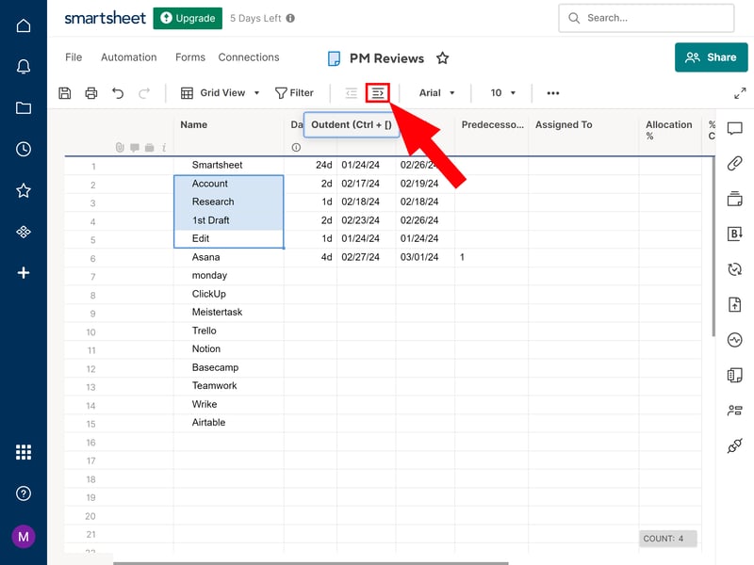Favorite the PM Reviews sheet star
The height and width of the screenshot is (565, 754).
(x=442, y=58)
